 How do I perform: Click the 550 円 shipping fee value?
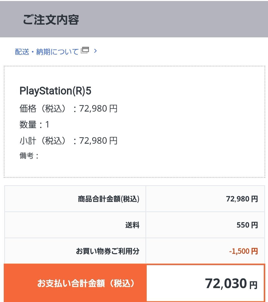[247, 225]
